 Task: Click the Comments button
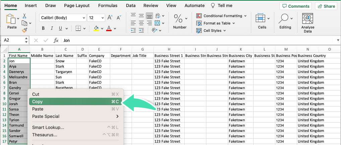[295, 6]
